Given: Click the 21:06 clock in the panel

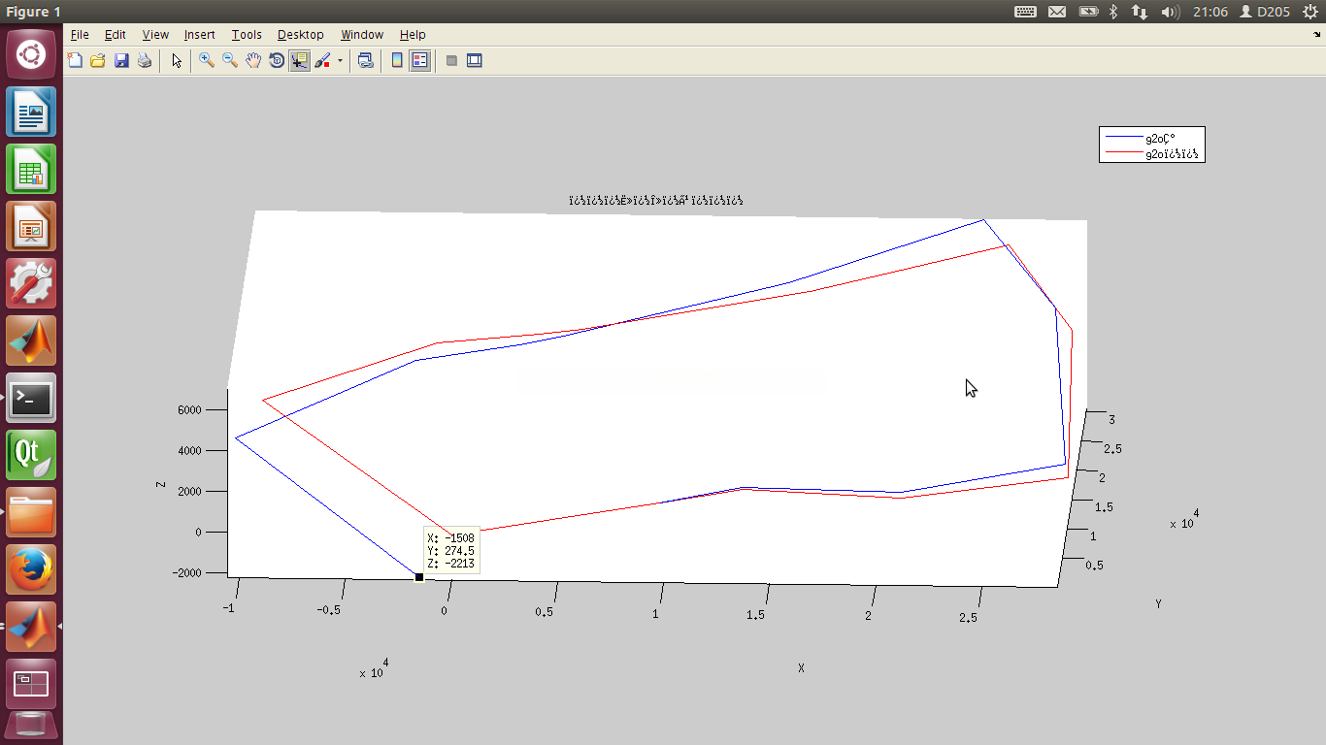Looking at the screenshot, I should (x=1210, y=12).
